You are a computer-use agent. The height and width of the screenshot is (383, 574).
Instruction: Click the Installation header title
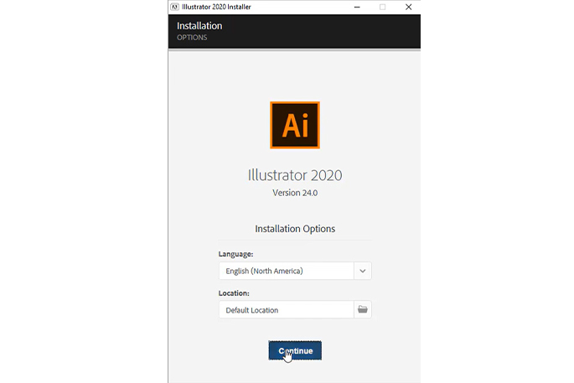coord(199,26)
